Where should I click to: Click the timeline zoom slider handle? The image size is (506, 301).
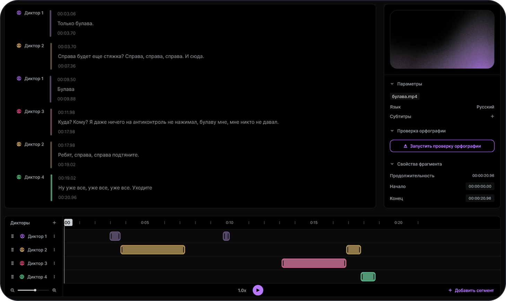coord(35,290)
